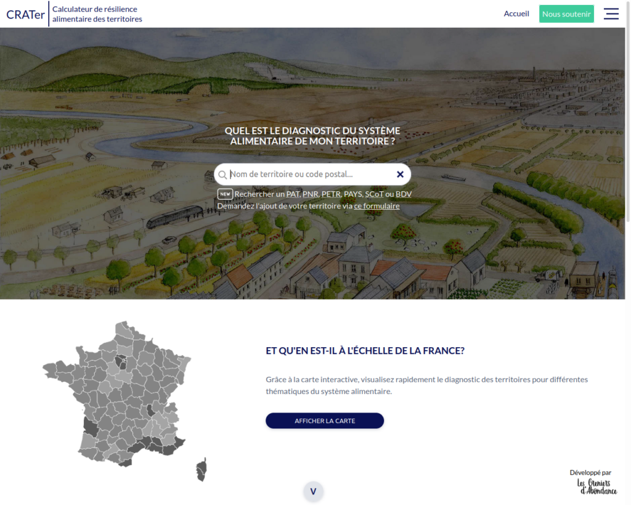Image resolution: width=631 pixels, height=505 pixels.
Task: Select Corsica on the France map
Action: click(x=201, y=470)
